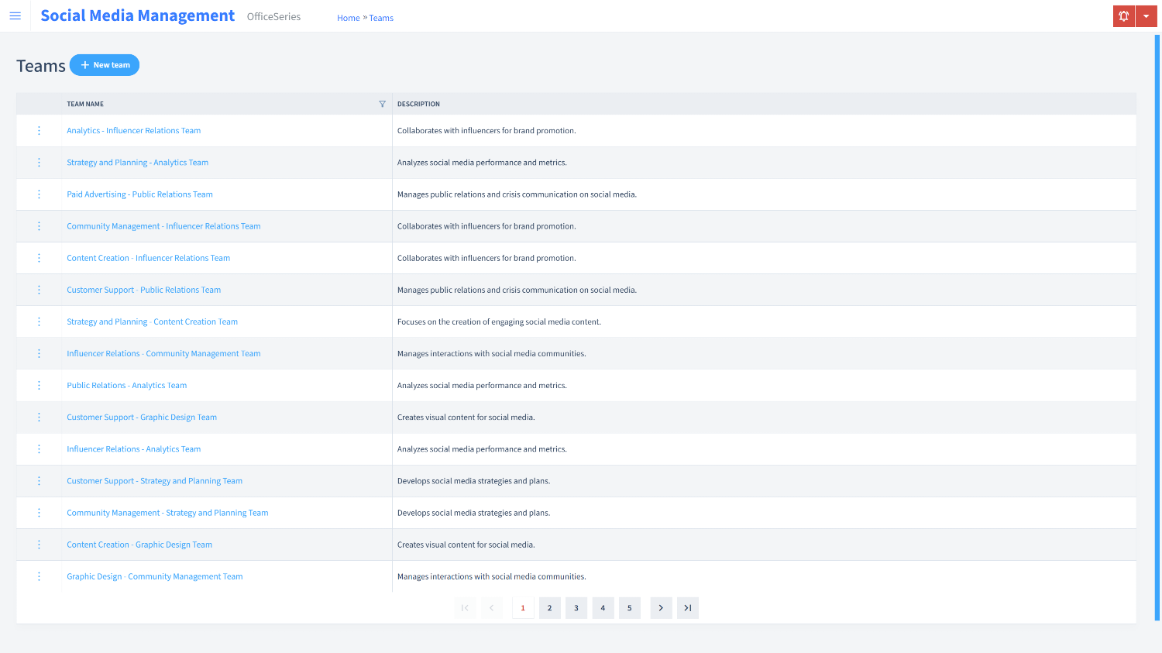Jump to the last page with the skip icon
1162x653 pixels.
point(687,607)
